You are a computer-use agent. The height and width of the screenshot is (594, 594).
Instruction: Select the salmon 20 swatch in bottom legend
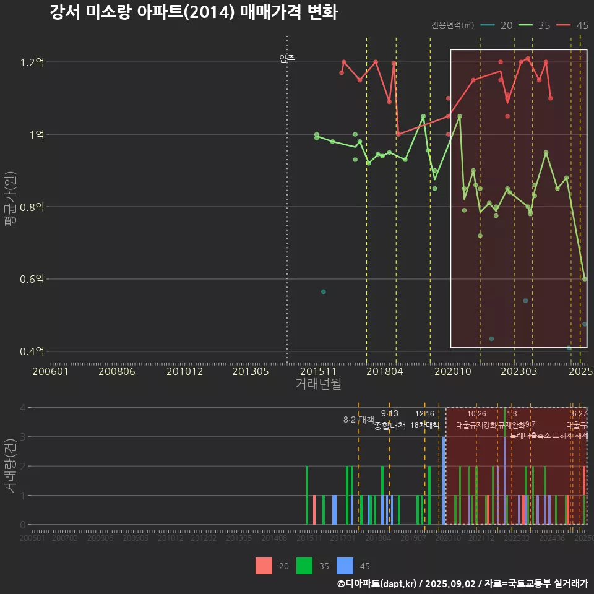click(264, 566)
